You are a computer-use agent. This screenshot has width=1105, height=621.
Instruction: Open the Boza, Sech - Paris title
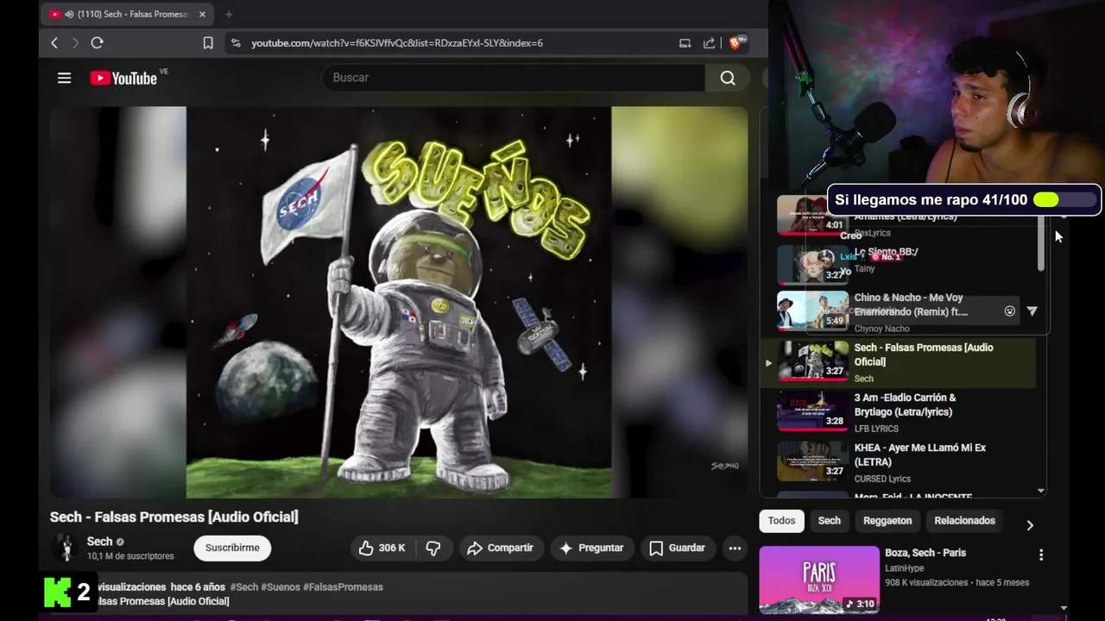tap(925, 553)
